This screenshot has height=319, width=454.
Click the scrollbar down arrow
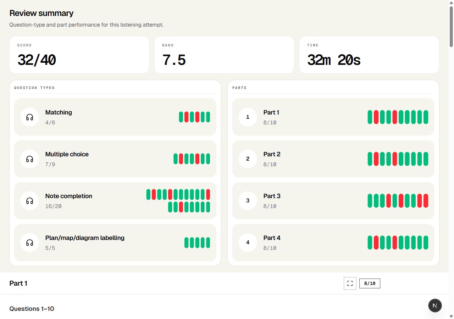pyautogui.click(x=451, y=316)
